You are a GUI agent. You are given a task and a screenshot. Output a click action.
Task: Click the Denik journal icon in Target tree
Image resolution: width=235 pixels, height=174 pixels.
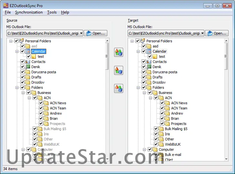(x=149, y=67)
